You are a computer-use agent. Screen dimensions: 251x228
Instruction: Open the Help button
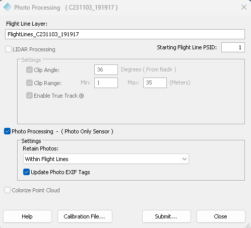click(x=27, y=216)
